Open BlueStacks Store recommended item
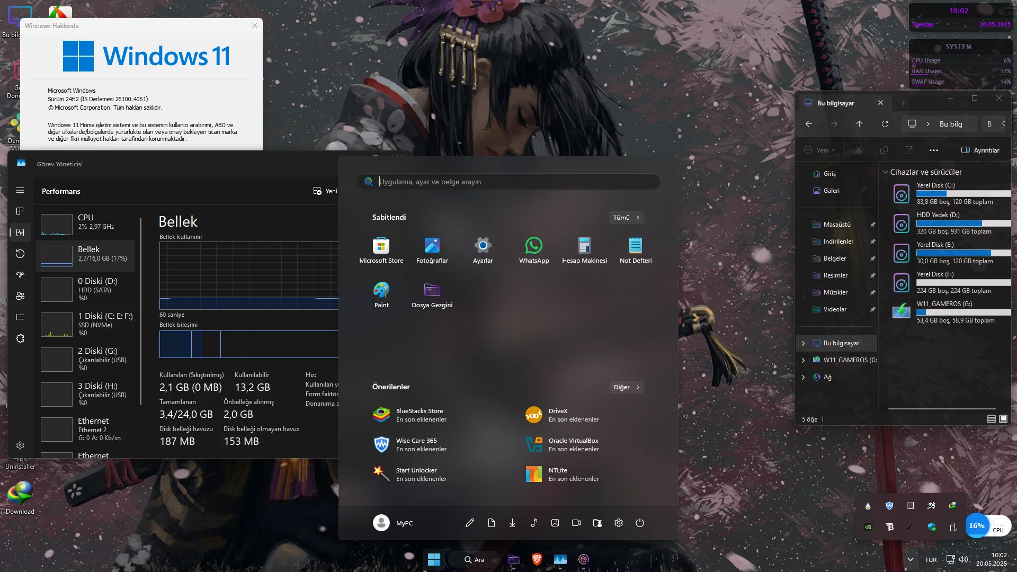1017x572 pixels. pyautogui.click(x=411, y=415)
